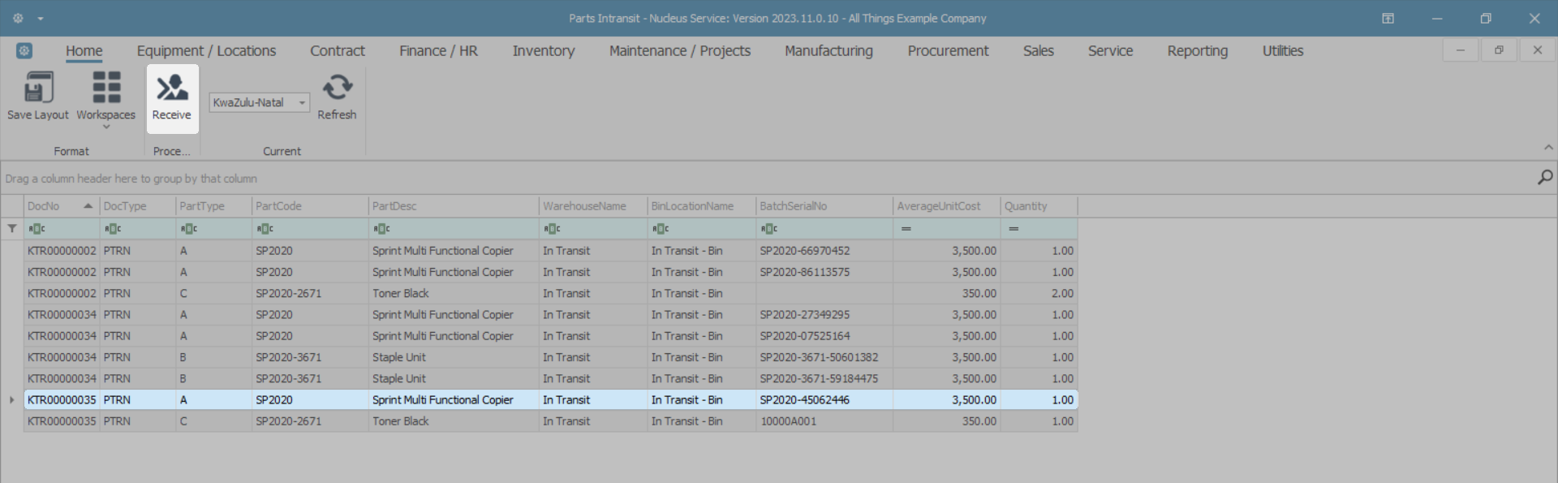Click the BatchSerialNo column header
The height and width of the screenshot is (483, 1558).
[x=824, y=206]
